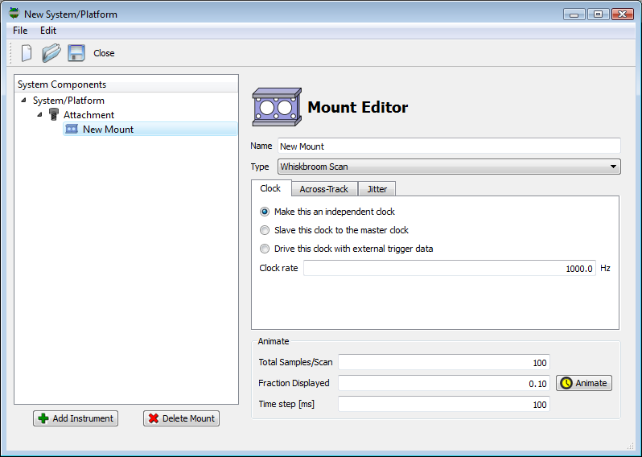Screen dimensions: 642x457
Task: Collapse the Attachment tree node
Action: pyautogui.click(x=39, y=115)
